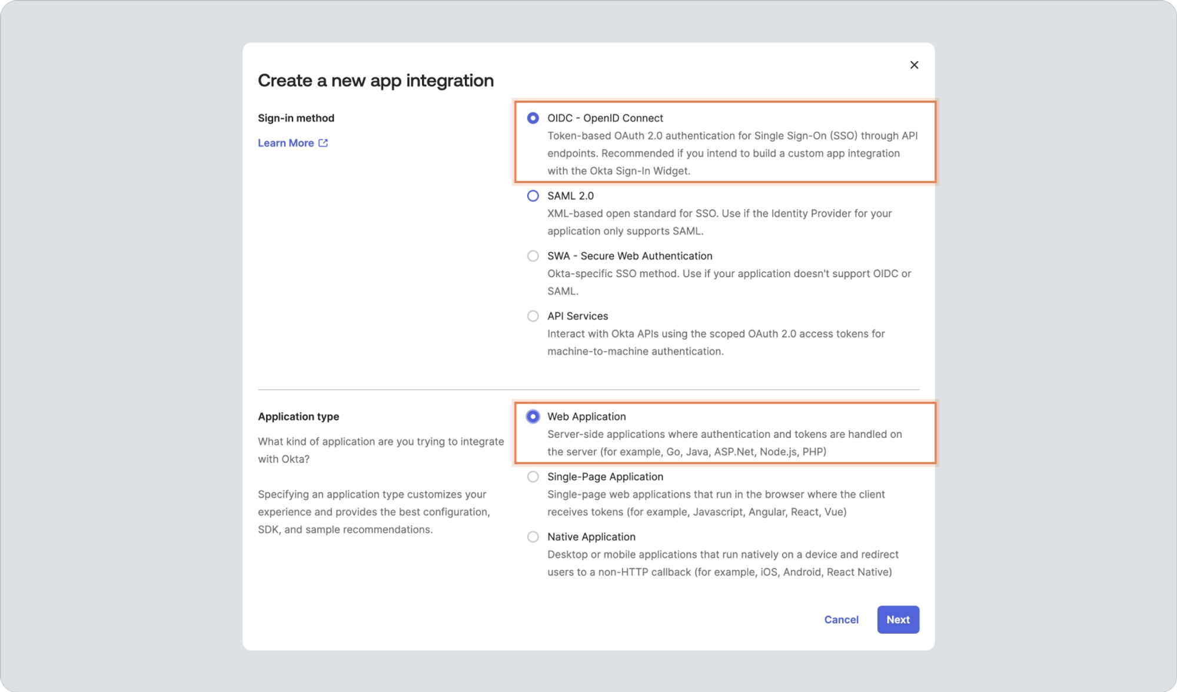Click the Single-Page Application label text
The image size is (1177, 692).
tap(605, 477)
